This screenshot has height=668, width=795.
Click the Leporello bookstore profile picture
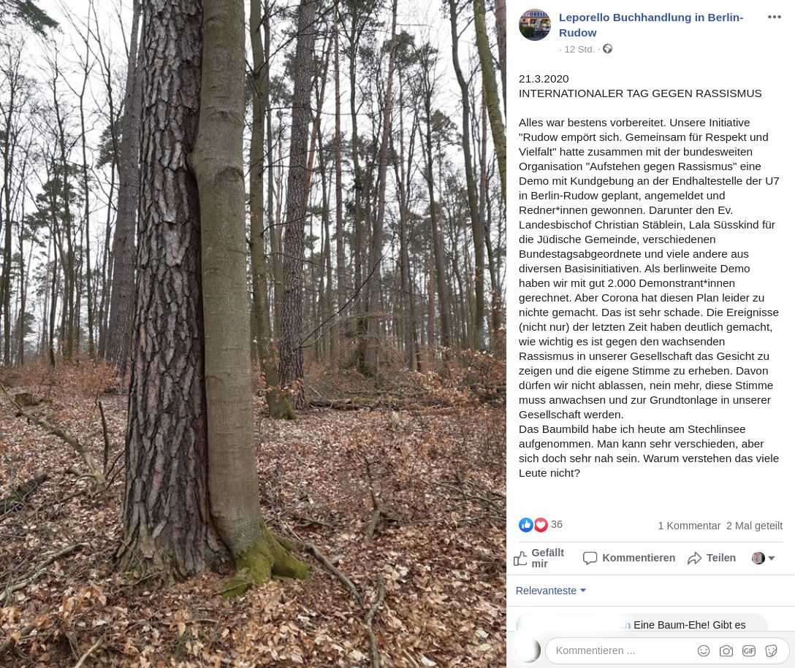(534, 25)
